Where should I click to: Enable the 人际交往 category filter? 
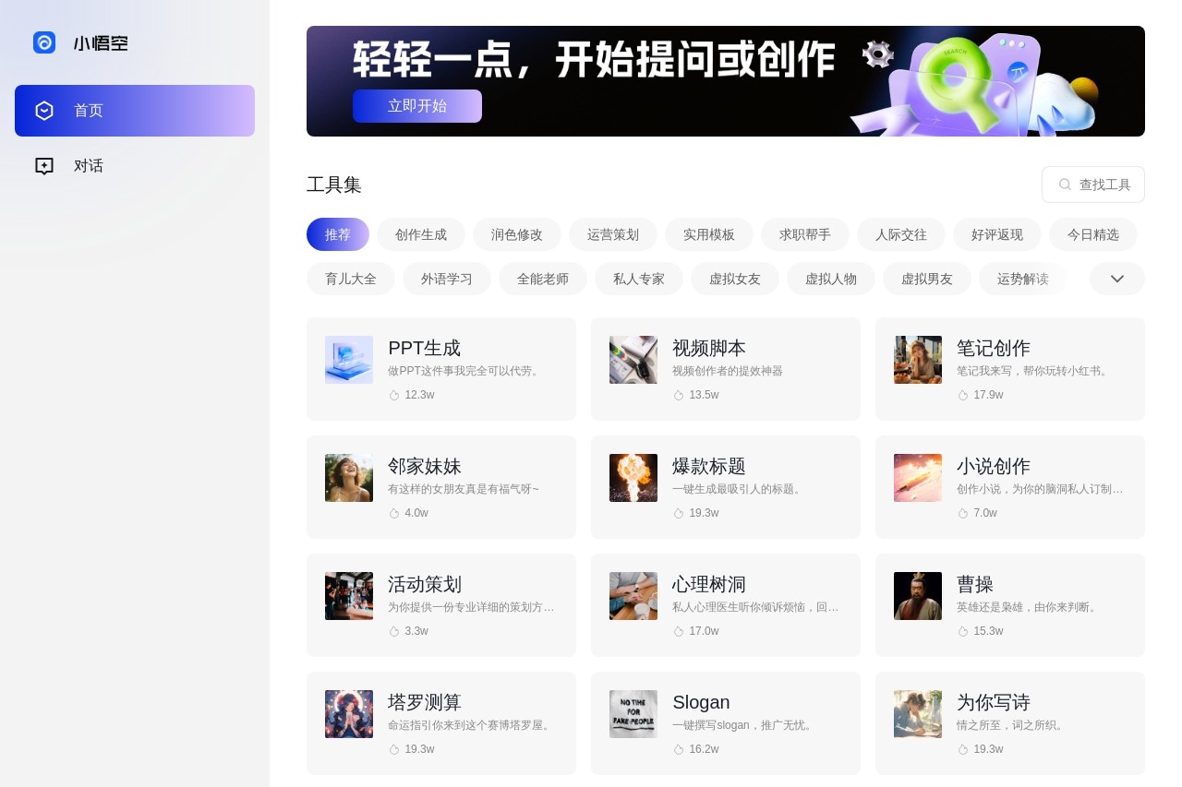click(x=901, y=234)
